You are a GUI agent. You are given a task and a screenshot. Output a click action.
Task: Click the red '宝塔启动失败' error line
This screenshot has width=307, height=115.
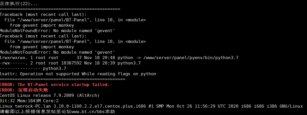tap(24, 90)
